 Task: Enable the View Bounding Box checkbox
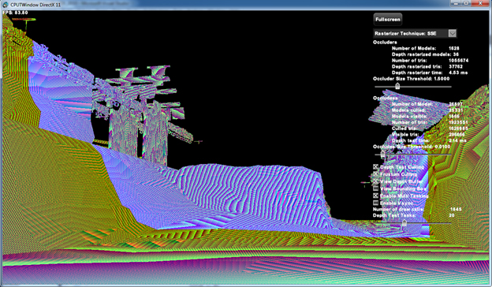point(375,188)
